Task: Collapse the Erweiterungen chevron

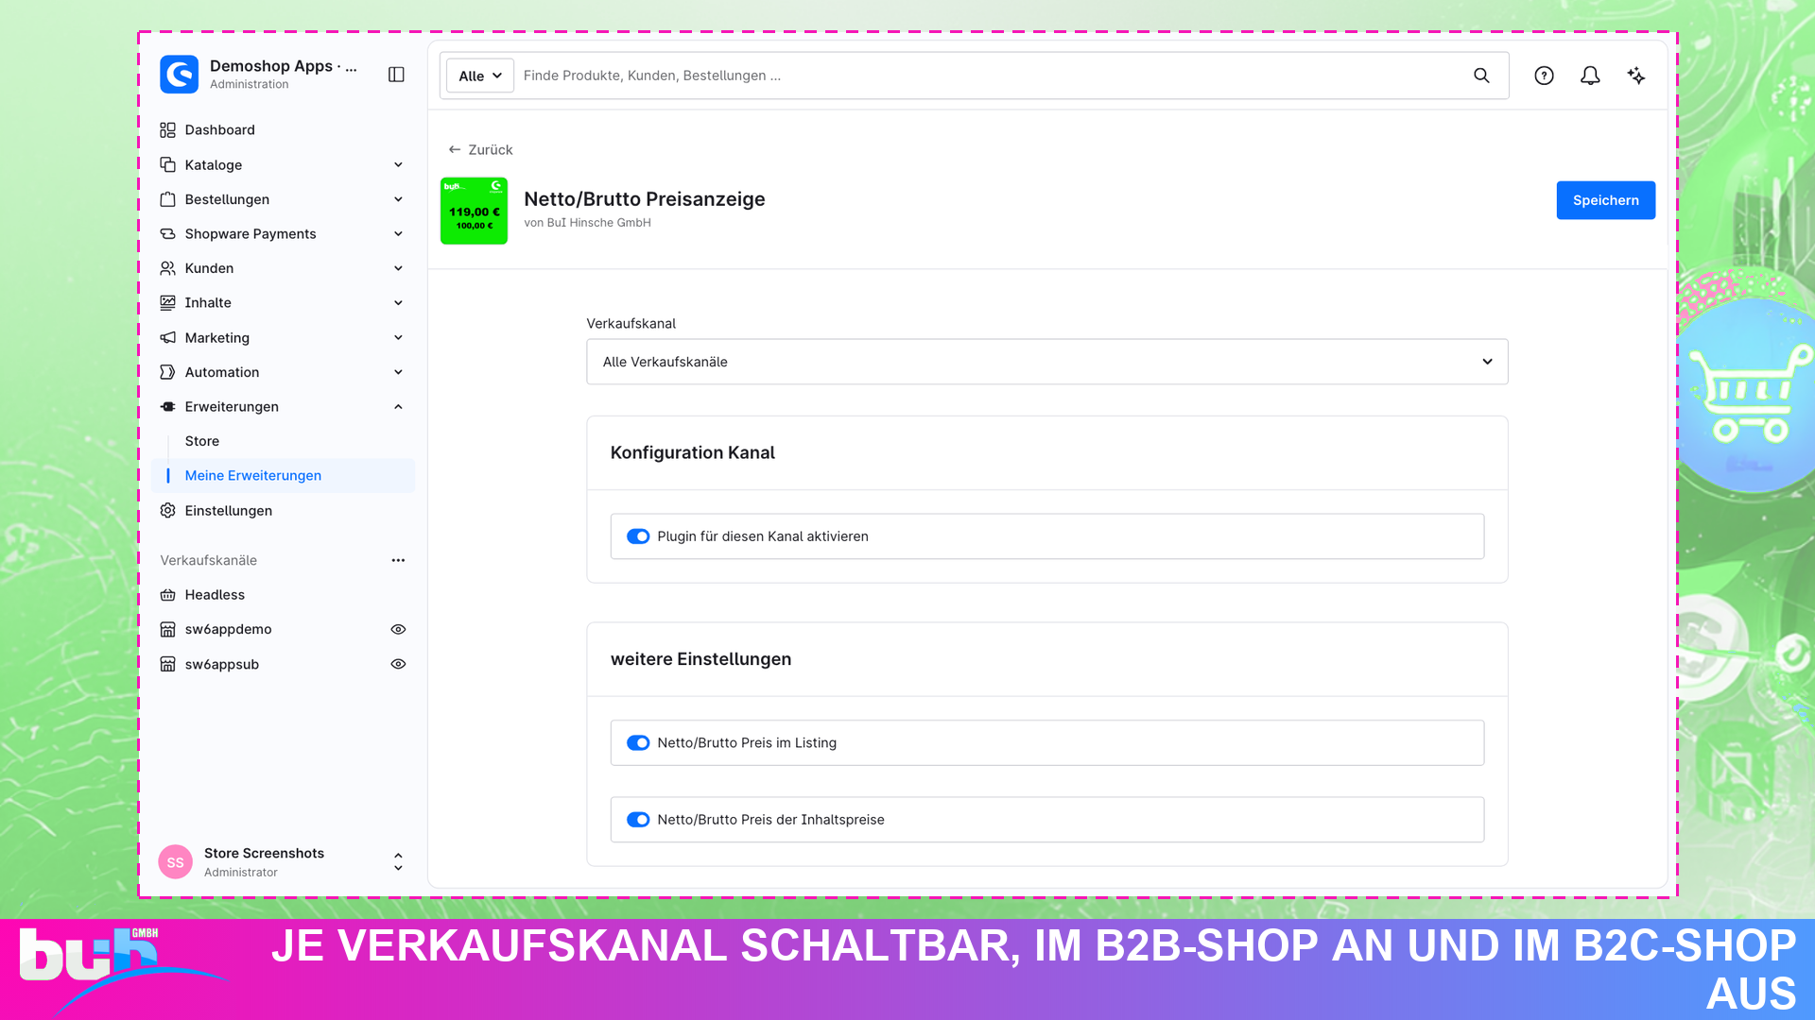Action: (x=398, y=407)
